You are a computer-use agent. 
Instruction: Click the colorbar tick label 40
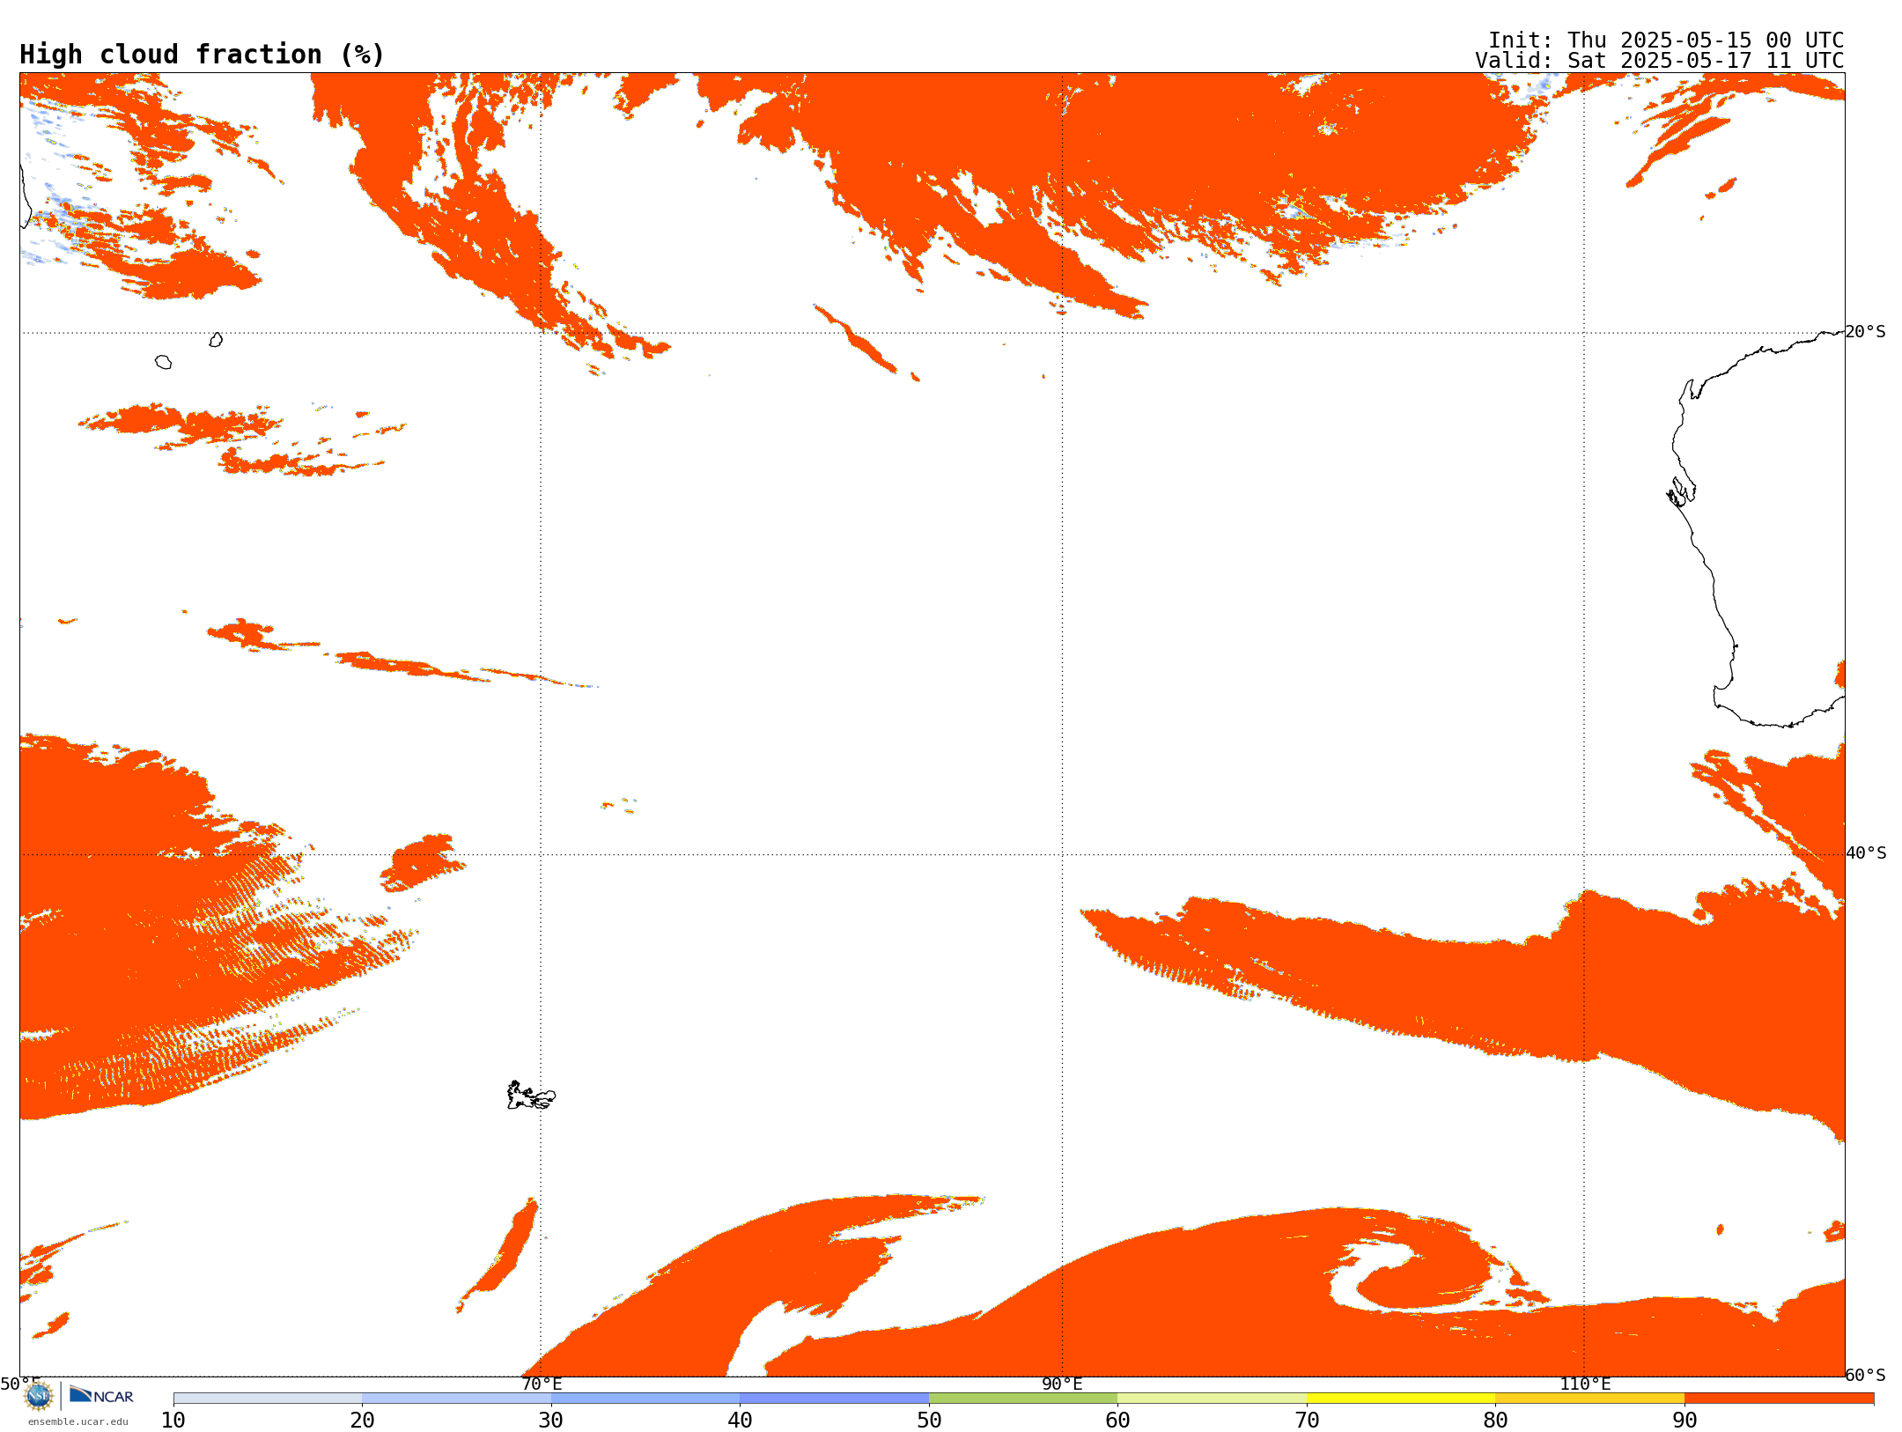click(740, 1421)
